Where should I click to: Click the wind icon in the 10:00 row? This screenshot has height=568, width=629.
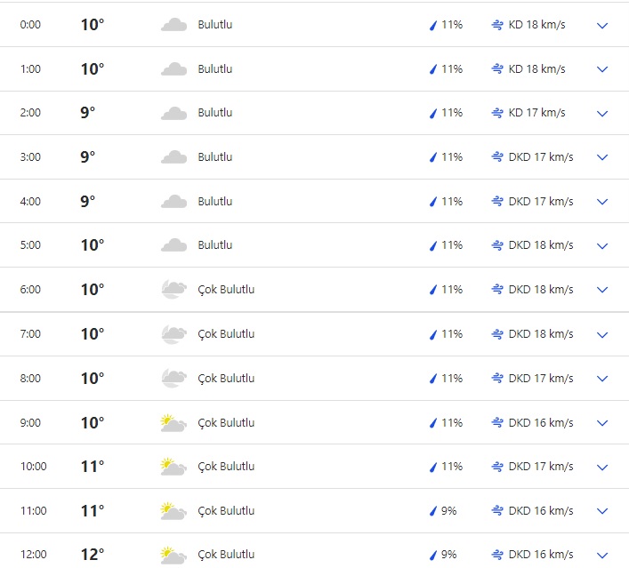point(497,467)
